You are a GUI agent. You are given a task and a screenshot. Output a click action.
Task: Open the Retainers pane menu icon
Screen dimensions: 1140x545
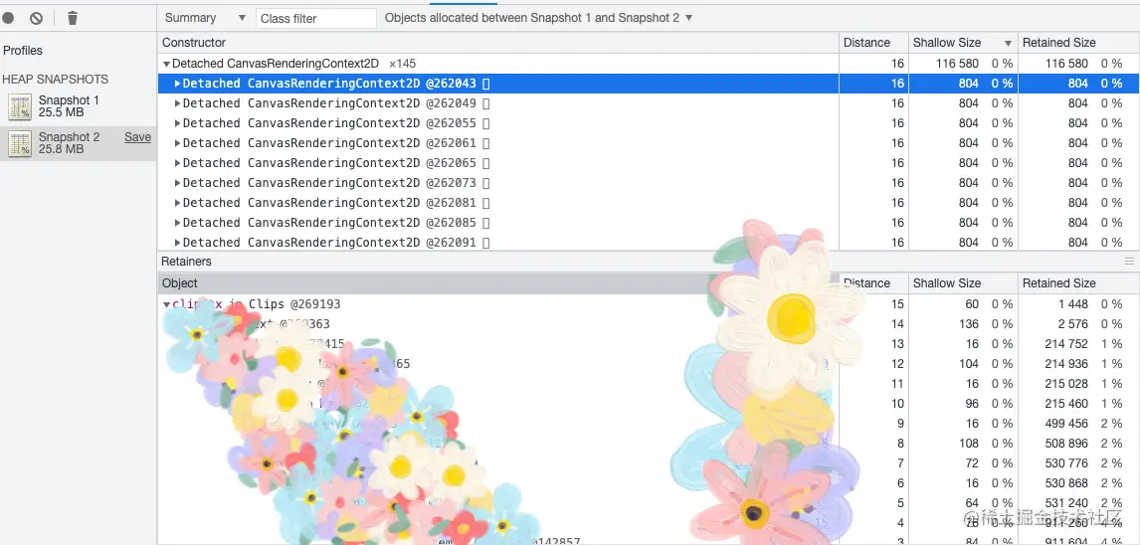click(1129, 261)
